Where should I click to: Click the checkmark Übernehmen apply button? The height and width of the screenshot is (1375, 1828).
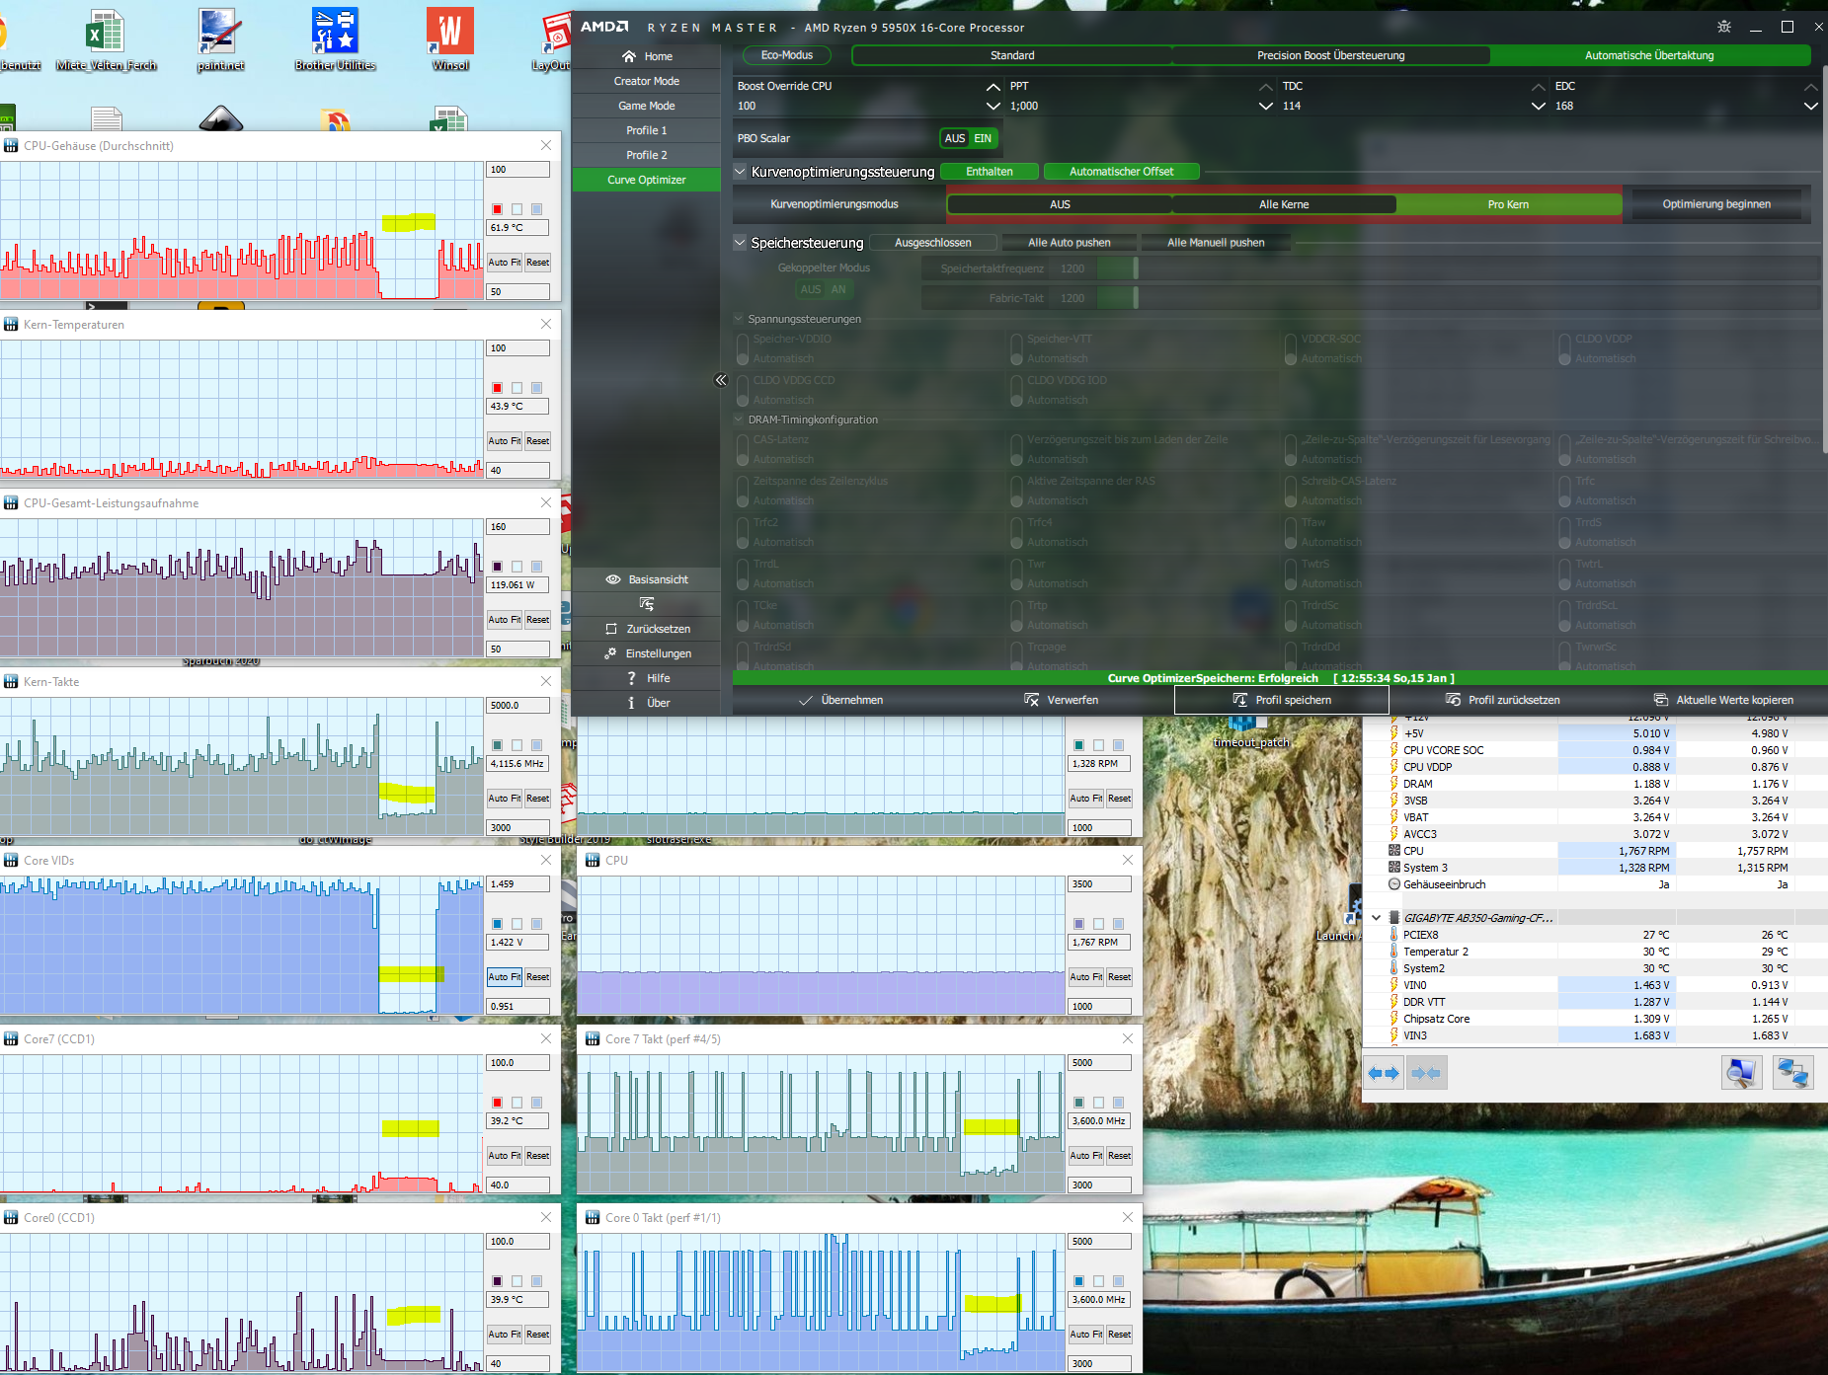click(x=841, y=700)
